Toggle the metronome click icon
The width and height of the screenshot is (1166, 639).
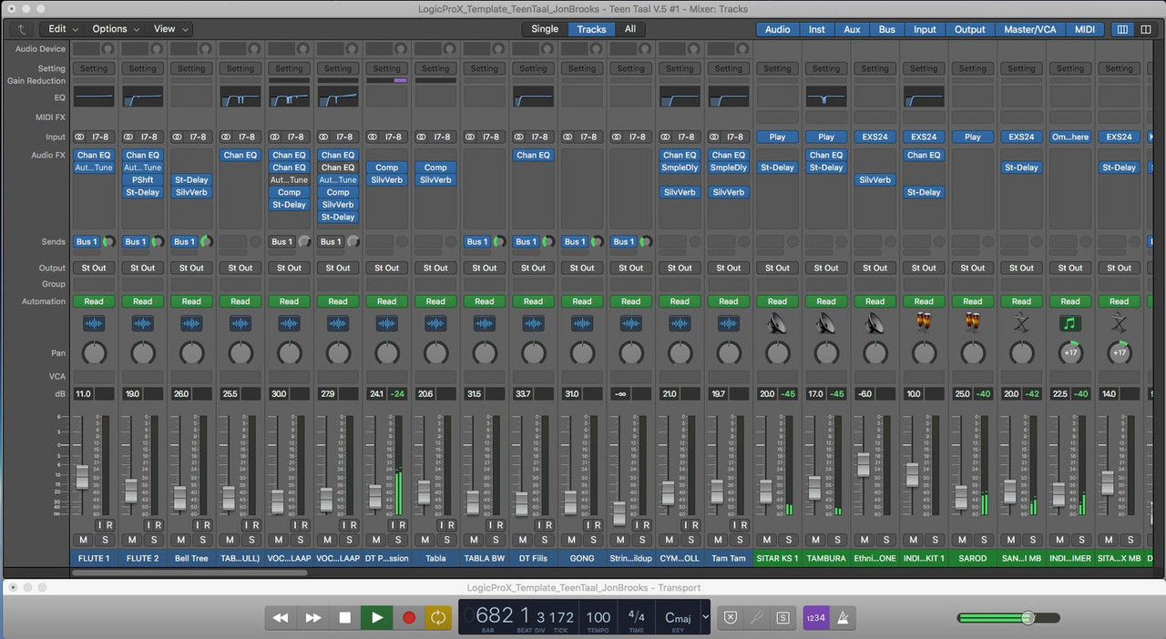843,618
